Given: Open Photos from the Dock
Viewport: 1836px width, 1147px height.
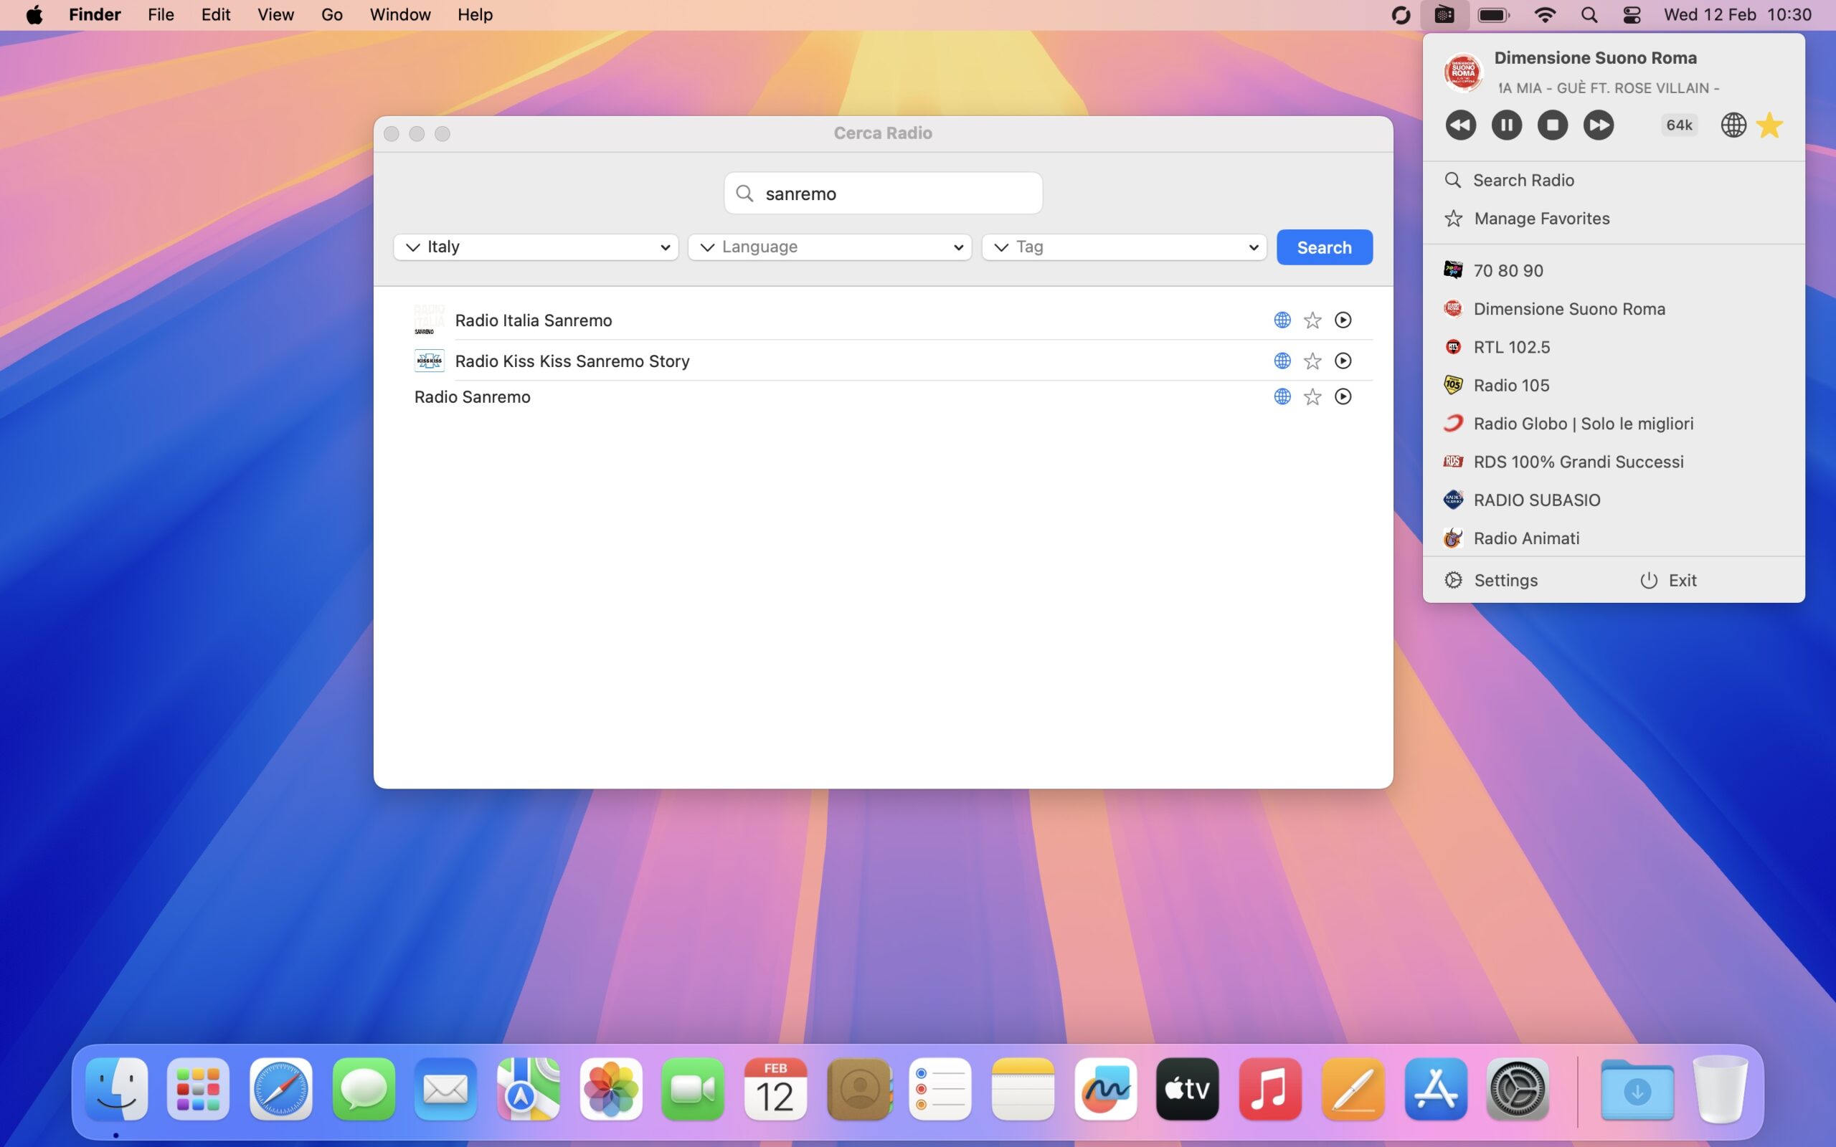Looking at the screenshot, I should tap(611, 1089).
